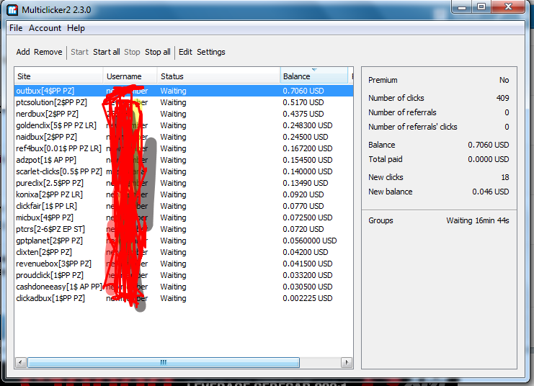Viewport: 534px width, 386px height.
Task: Select the nerdbux[2$PP PZ] row
Action: tap(184, 114)
